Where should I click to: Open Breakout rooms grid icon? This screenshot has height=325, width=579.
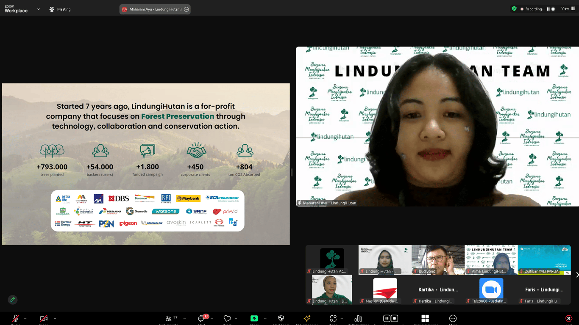pyautogui.click(x=425, y=319)
